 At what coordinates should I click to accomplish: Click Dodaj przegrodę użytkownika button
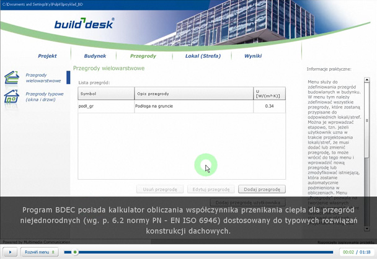coord(248,203)
